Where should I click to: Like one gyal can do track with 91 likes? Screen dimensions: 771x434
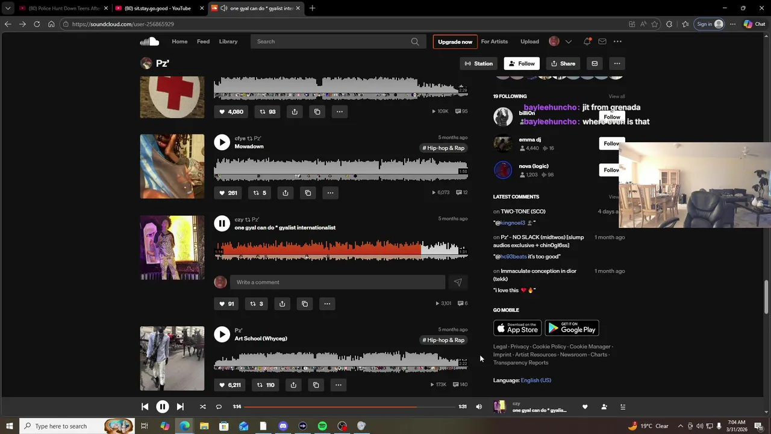tap(226, 304)
